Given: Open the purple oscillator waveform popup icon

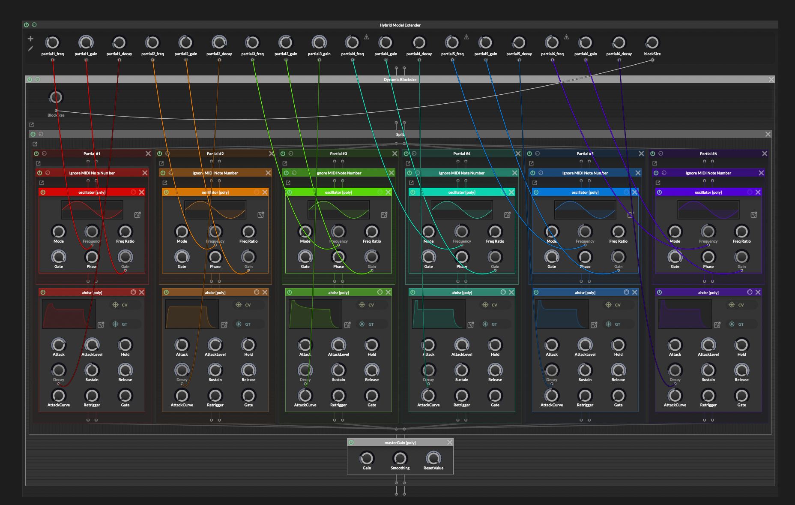Looking at the screenshot, I should 754,215.
